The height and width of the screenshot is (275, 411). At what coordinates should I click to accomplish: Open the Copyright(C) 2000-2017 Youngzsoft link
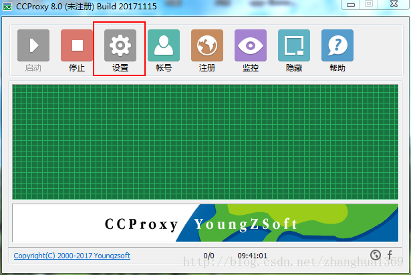[72, 256]
